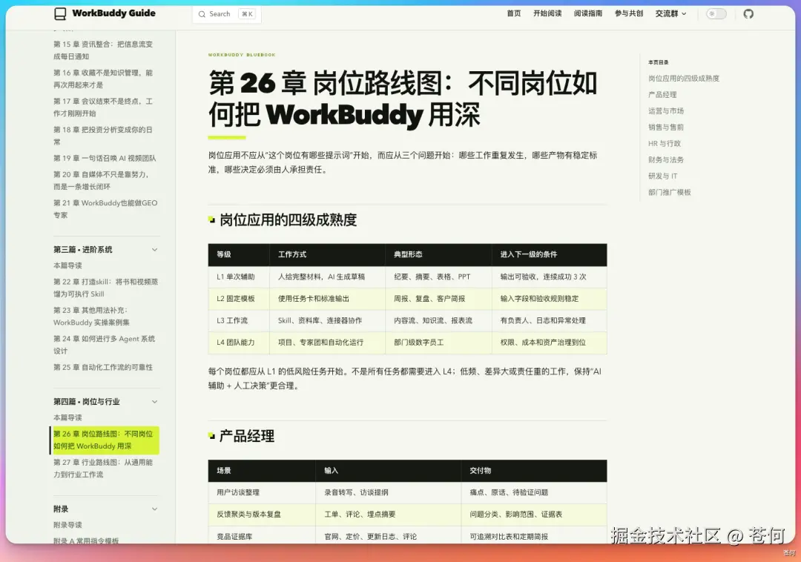Jump to 财务与法务 in page outline

click(x=665, y=159)
